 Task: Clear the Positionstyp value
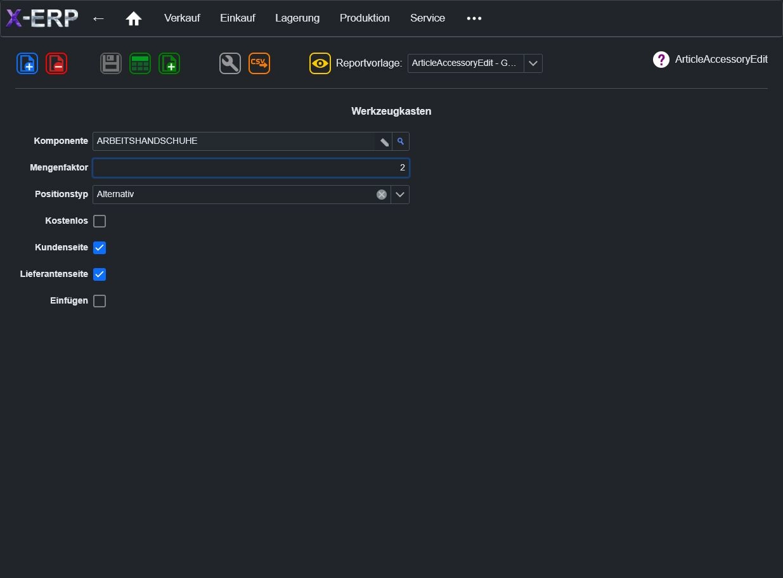click(x=382, y=195)
